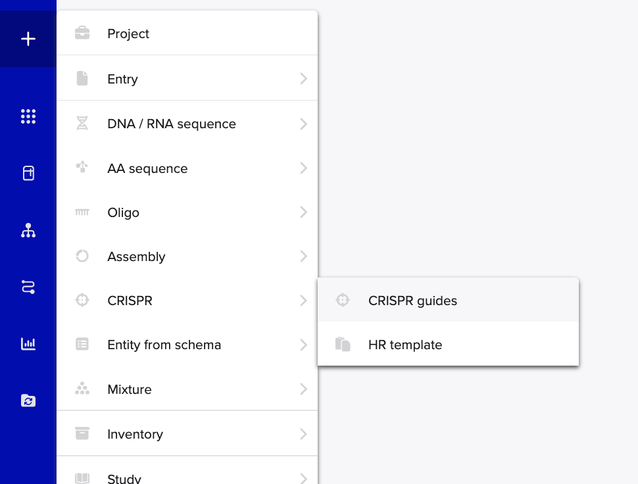Open the Notebook icon in sidebar
The height and width of the screenshot is (484, 638).
[28, 173]
